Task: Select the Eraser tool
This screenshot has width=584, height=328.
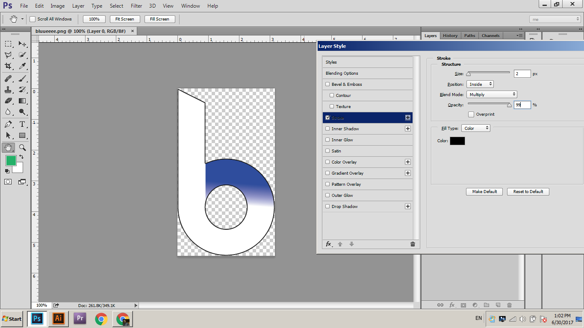Action: click(8, 101)
